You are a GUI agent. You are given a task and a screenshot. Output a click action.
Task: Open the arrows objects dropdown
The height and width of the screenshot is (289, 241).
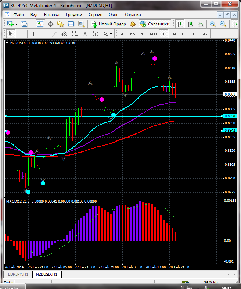111,34
